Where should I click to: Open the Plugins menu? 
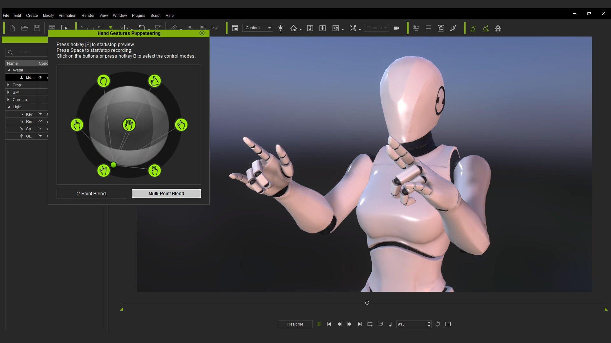(x=138, y=15)
